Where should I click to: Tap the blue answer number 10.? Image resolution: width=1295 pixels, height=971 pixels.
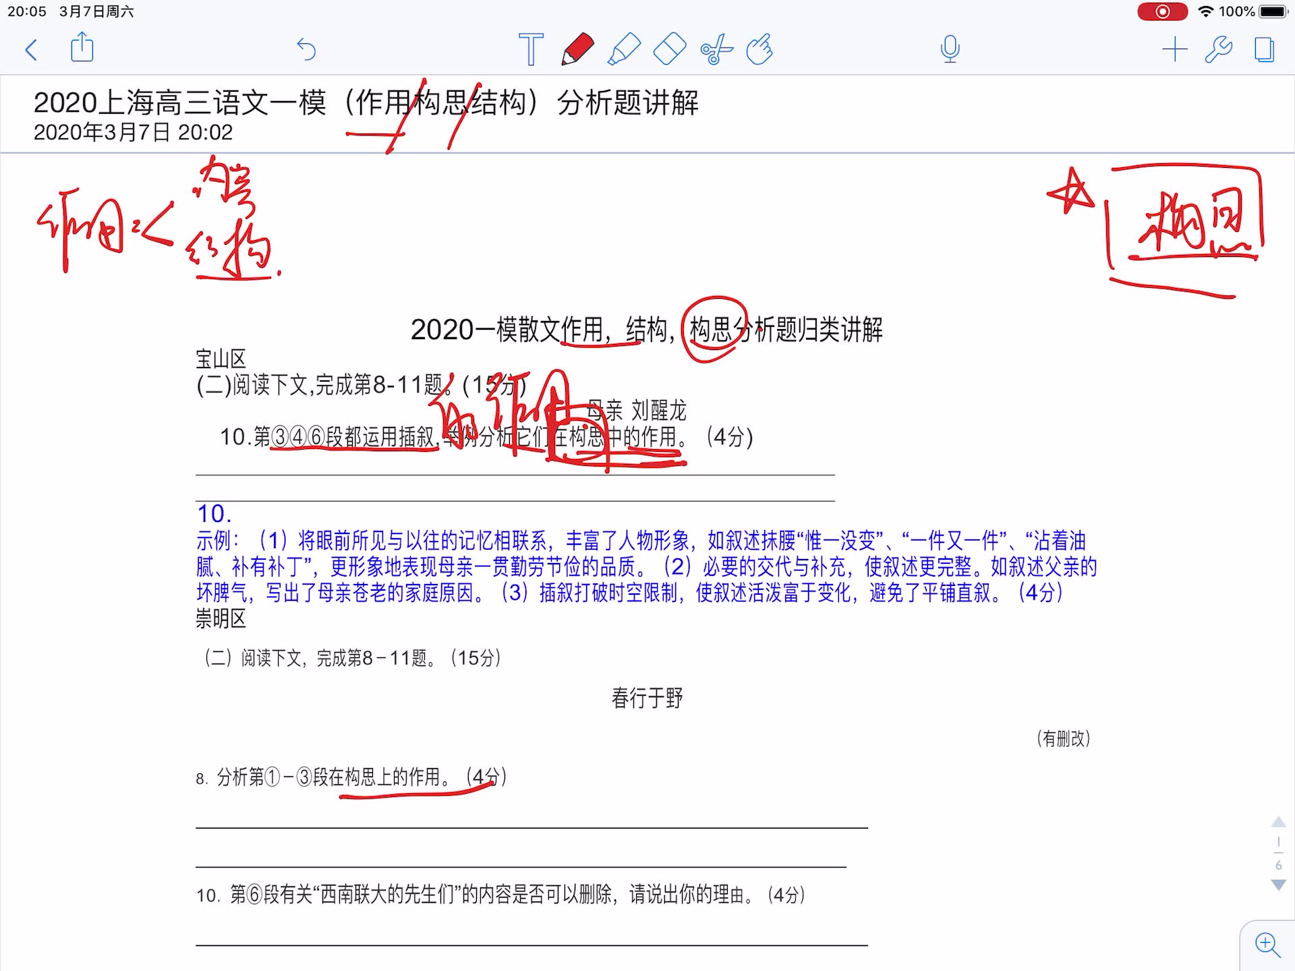[214, 514]
